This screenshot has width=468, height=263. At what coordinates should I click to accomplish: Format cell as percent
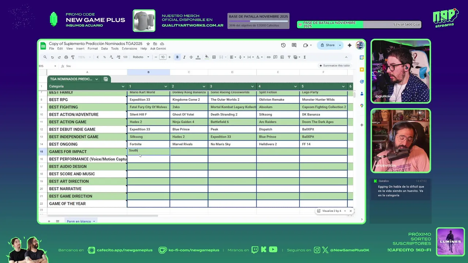105,57
